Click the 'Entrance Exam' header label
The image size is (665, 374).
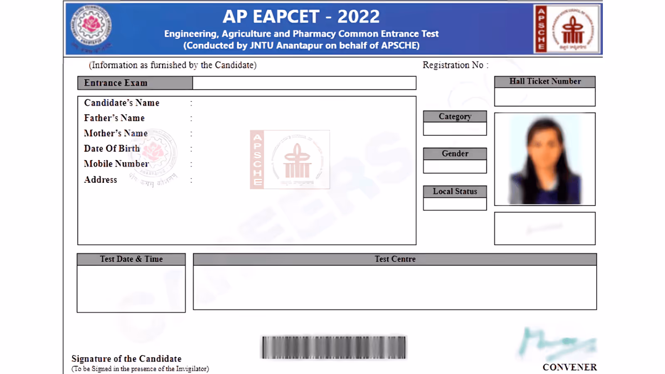coord(116,83)
